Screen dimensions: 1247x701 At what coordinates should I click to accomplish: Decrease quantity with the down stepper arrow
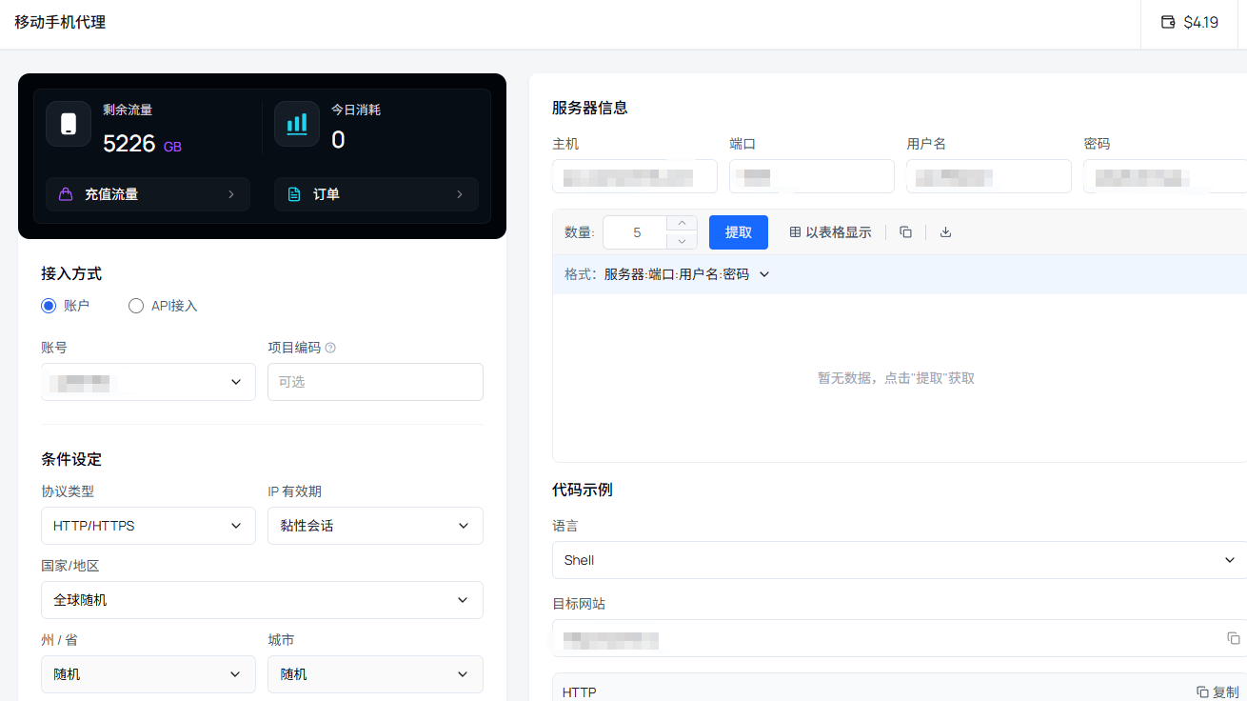click(682, 241)
